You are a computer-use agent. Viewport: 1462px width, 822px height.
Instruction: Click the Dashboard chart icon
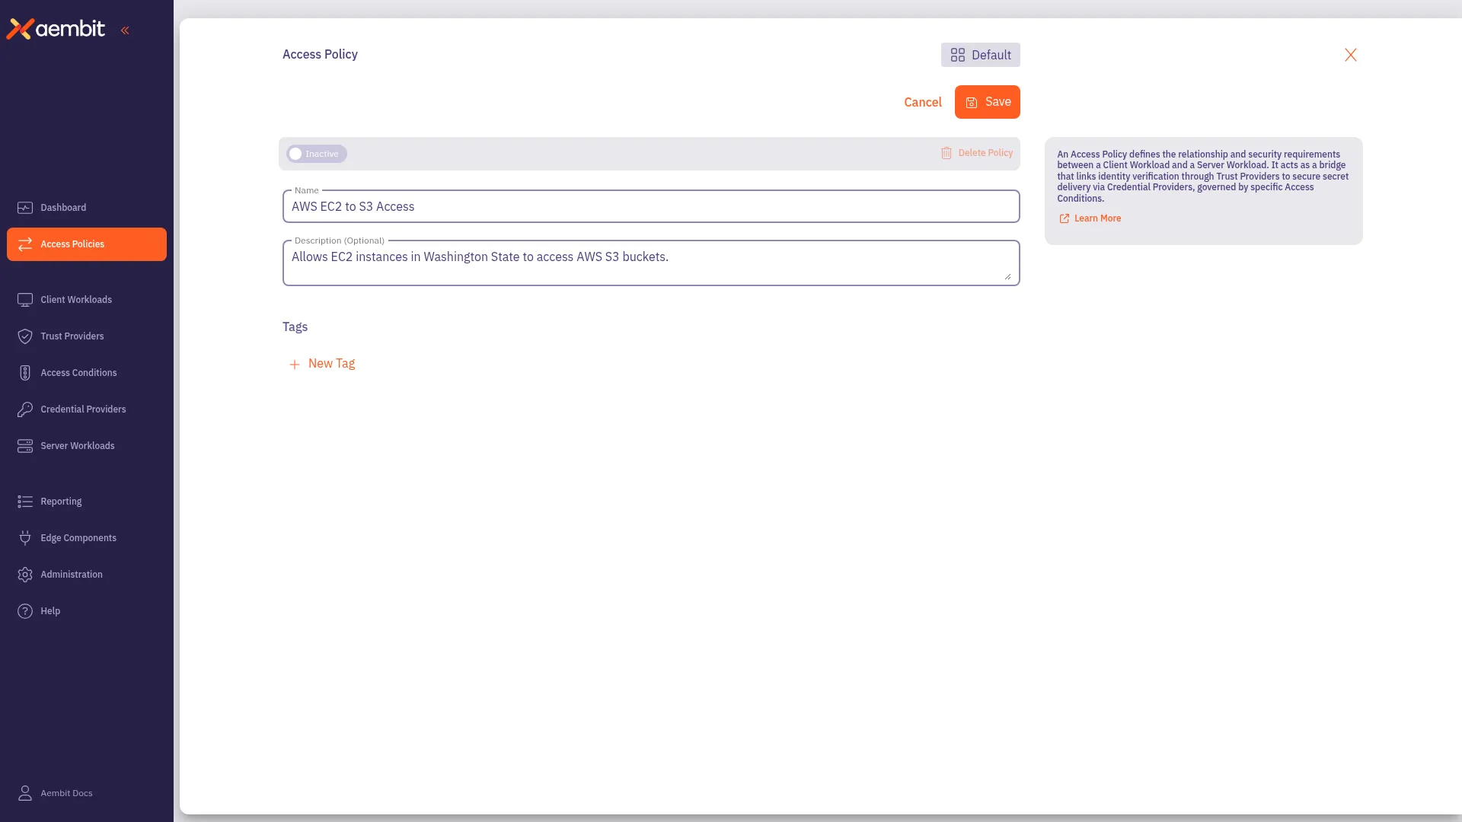tap(25, 208)
